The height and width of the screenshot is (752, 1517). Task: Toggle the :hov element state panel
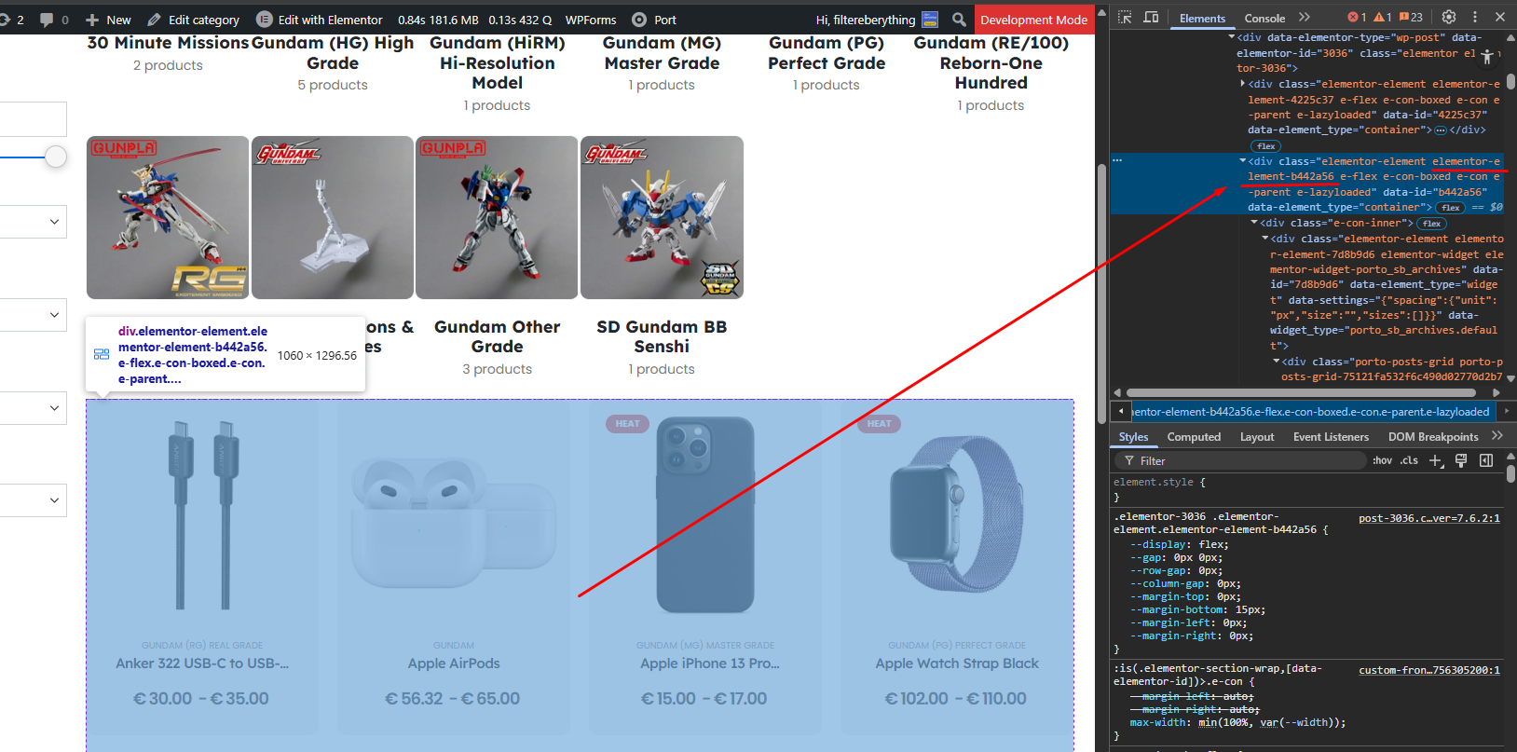point(1383,460)
